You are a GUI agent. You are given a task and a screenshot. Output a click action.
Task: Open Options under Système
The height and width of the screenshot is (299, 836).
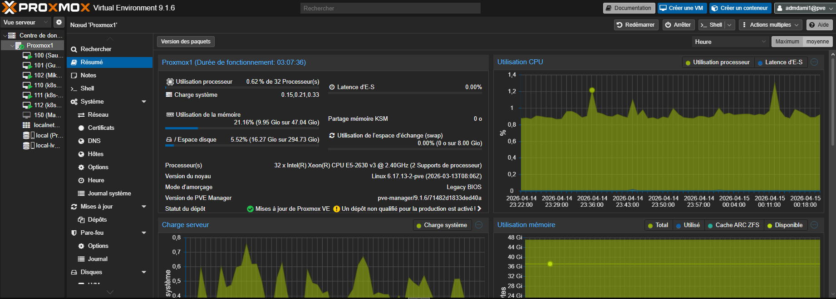[109, 167]
